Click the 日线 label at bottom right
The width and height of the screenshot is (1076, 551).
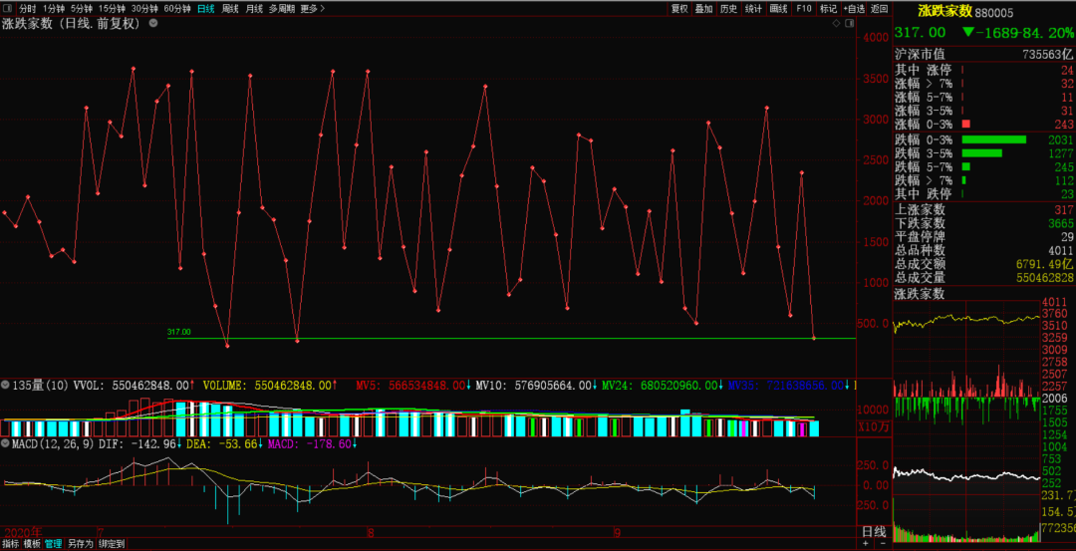(873, 531)
